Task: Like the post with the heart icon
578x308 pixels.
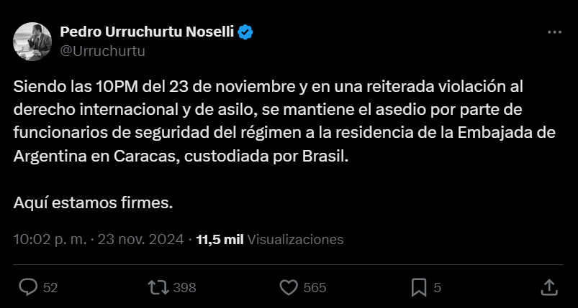Action: pyautogui.click(x=288, y=287)
